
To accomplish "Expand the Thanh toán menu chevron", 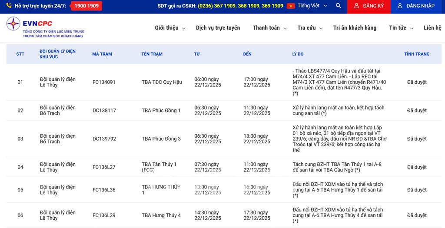I will click(x=285, y=28).
